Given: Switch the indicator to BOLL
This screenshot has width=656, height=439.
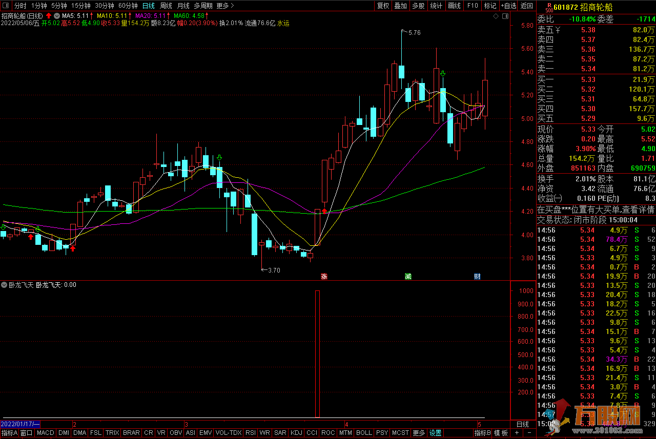Looking at the screenshot, I should [x=364, y=433].
